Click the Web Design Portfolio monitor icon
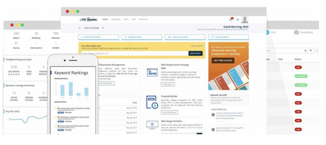 [x=152, y=125]
